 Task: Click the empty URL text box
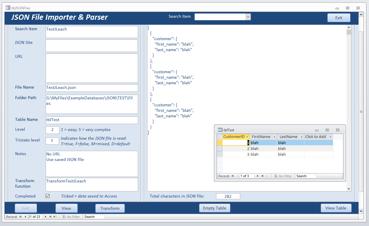point(92,68)
